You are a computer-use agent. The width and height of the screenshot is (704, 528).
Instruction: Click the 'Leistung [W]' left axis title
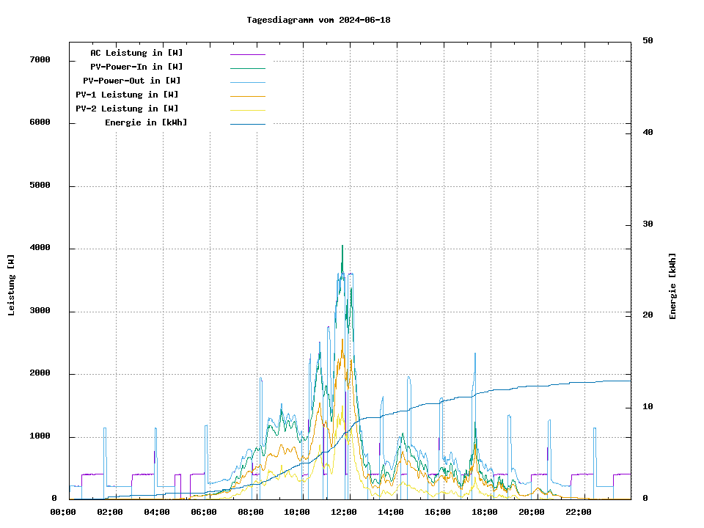[12, 285]
